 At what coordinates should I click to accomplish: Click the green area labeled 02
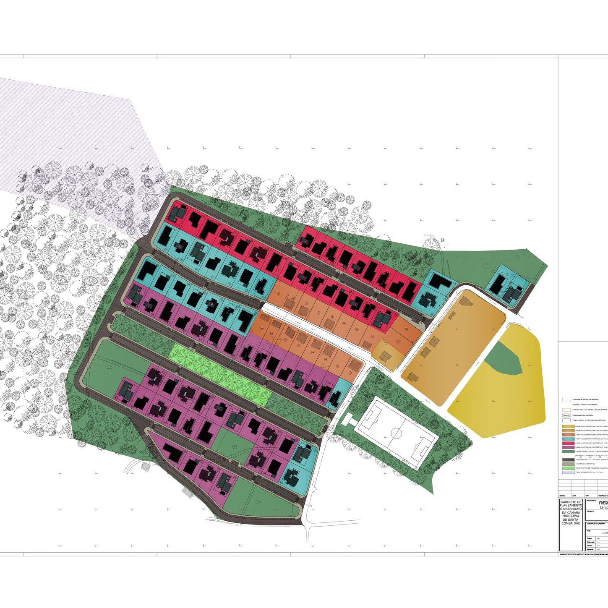click(109, 367)
